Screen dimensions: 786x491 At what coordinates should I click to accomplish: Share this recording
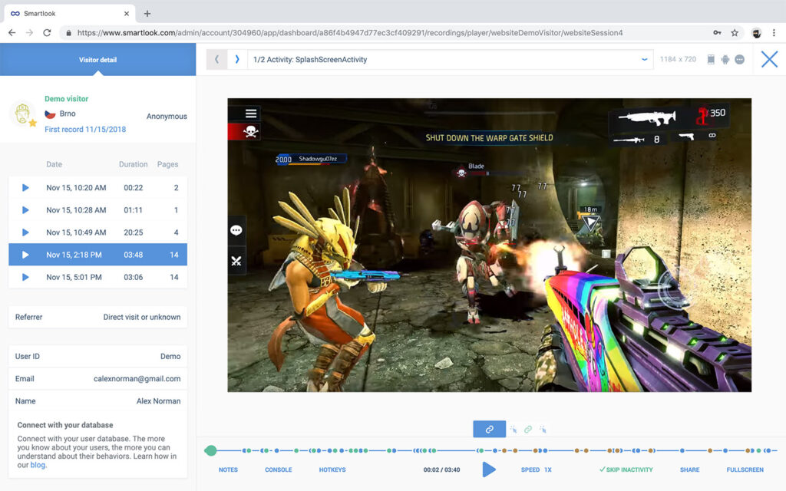[690, 470]
